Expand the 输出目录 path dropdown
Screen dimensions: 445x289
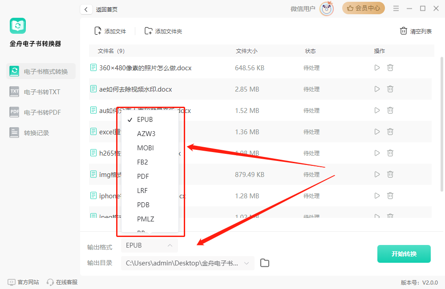(x=247, y=263)
